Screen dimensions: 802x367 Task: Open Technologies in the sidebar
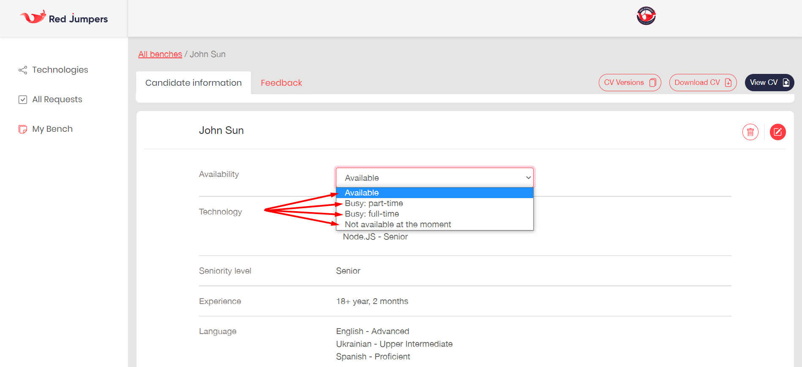click(x=60, y=70)
